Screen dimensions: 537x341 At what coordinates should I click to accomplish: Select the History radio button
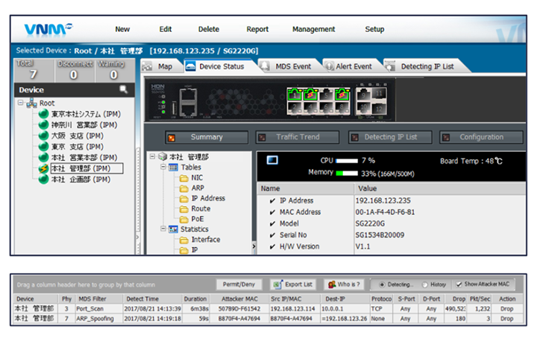coord(425,284)
